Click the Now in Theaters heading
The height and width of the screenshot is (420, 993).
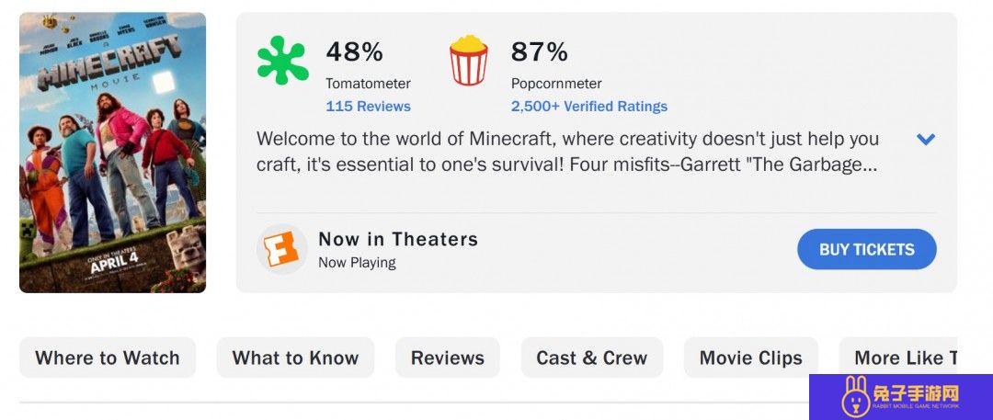point(398,239)
